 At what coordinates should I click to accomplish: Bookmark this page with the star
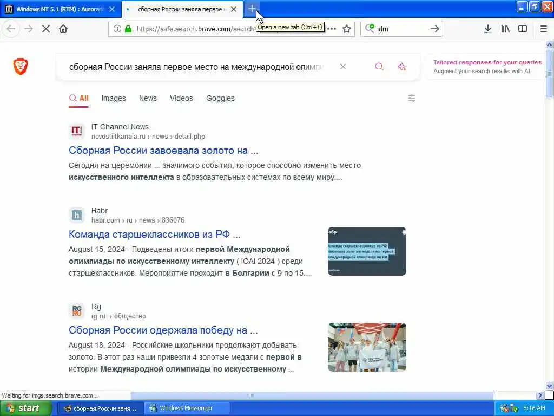[x=347, y=29]
